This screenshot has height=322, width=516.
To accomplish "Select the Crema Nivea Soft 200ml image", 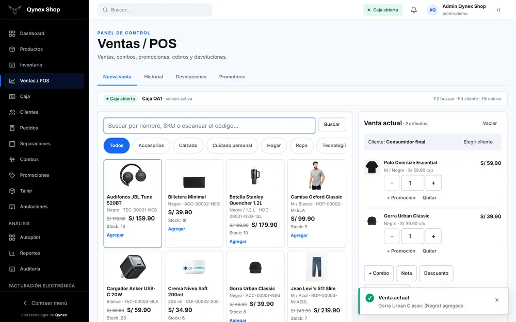I will click(x=194, y=267).
